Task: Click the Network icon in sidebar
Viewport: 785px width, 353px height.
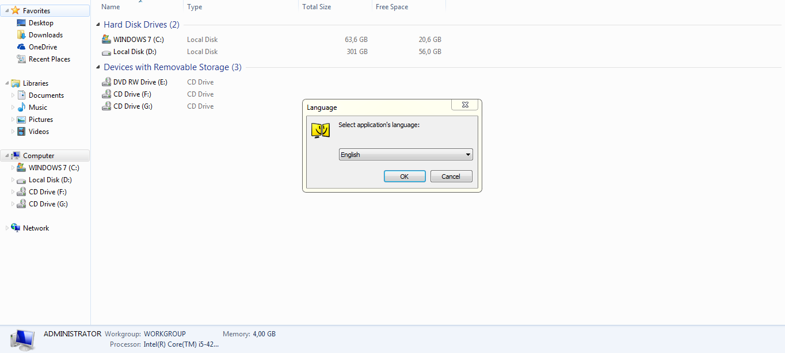Action: pyautogui.click(x=16, y=228)
